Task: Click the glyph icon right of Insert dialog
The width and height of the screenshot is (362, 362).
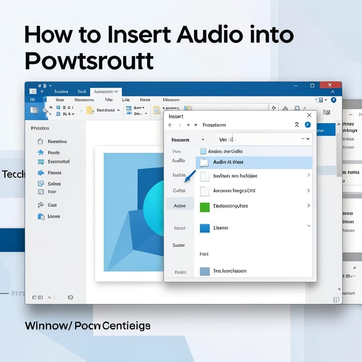Action: [327, 112]
